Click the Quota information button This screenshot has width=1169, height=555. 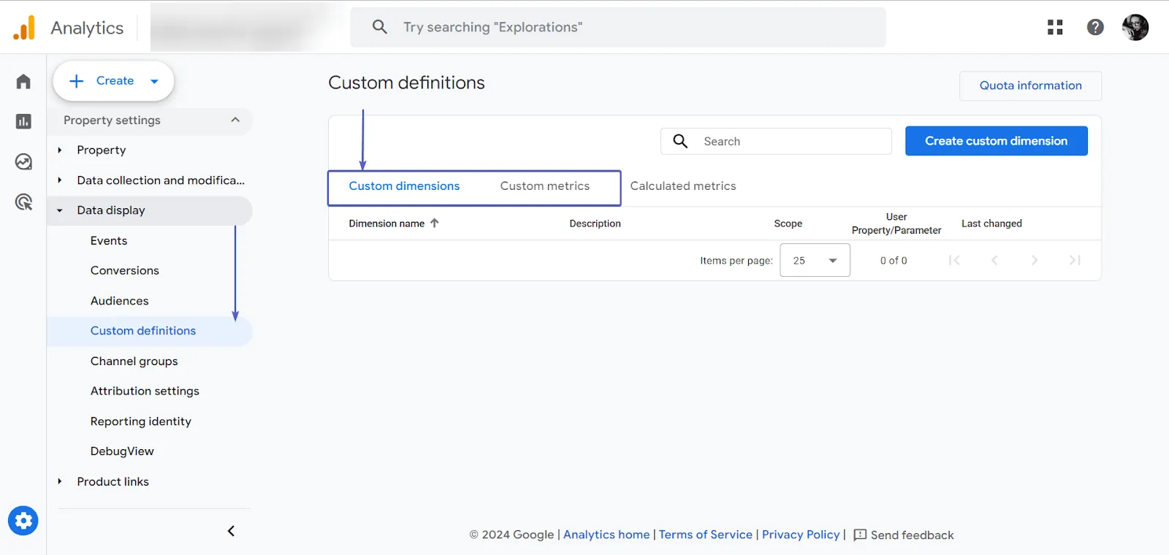pos(1030,85)
